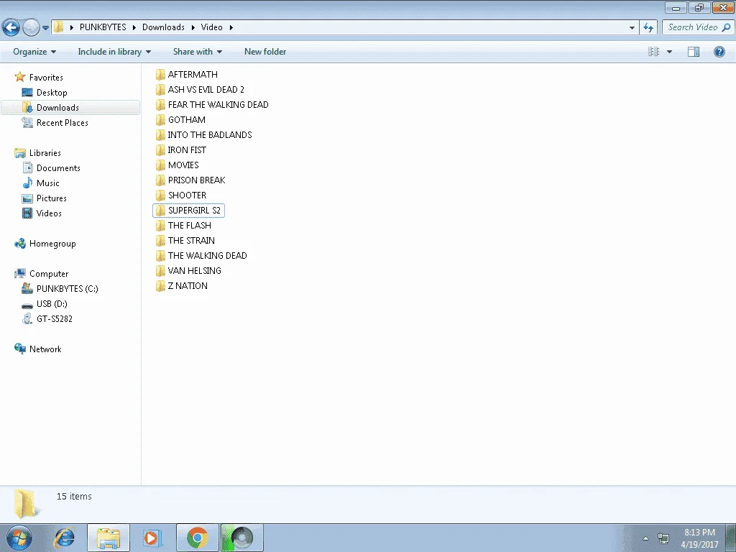
Task: Select Computer in navigation pane
Action: (49, 274)
